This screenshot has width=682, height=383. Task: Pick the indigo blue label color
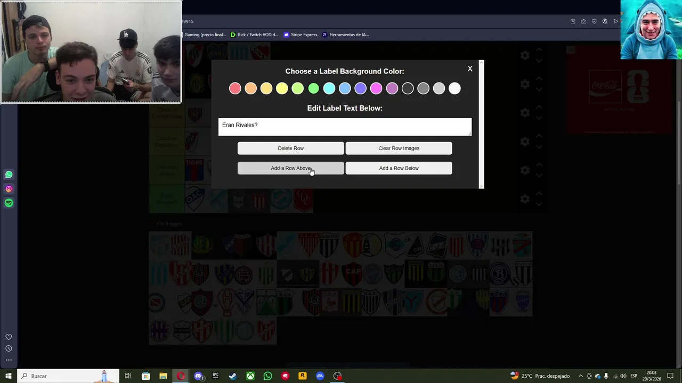point(361,88)
